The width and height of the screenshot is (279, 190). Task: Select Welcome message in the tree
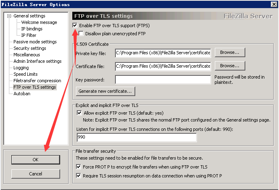(x=39, y=22)
